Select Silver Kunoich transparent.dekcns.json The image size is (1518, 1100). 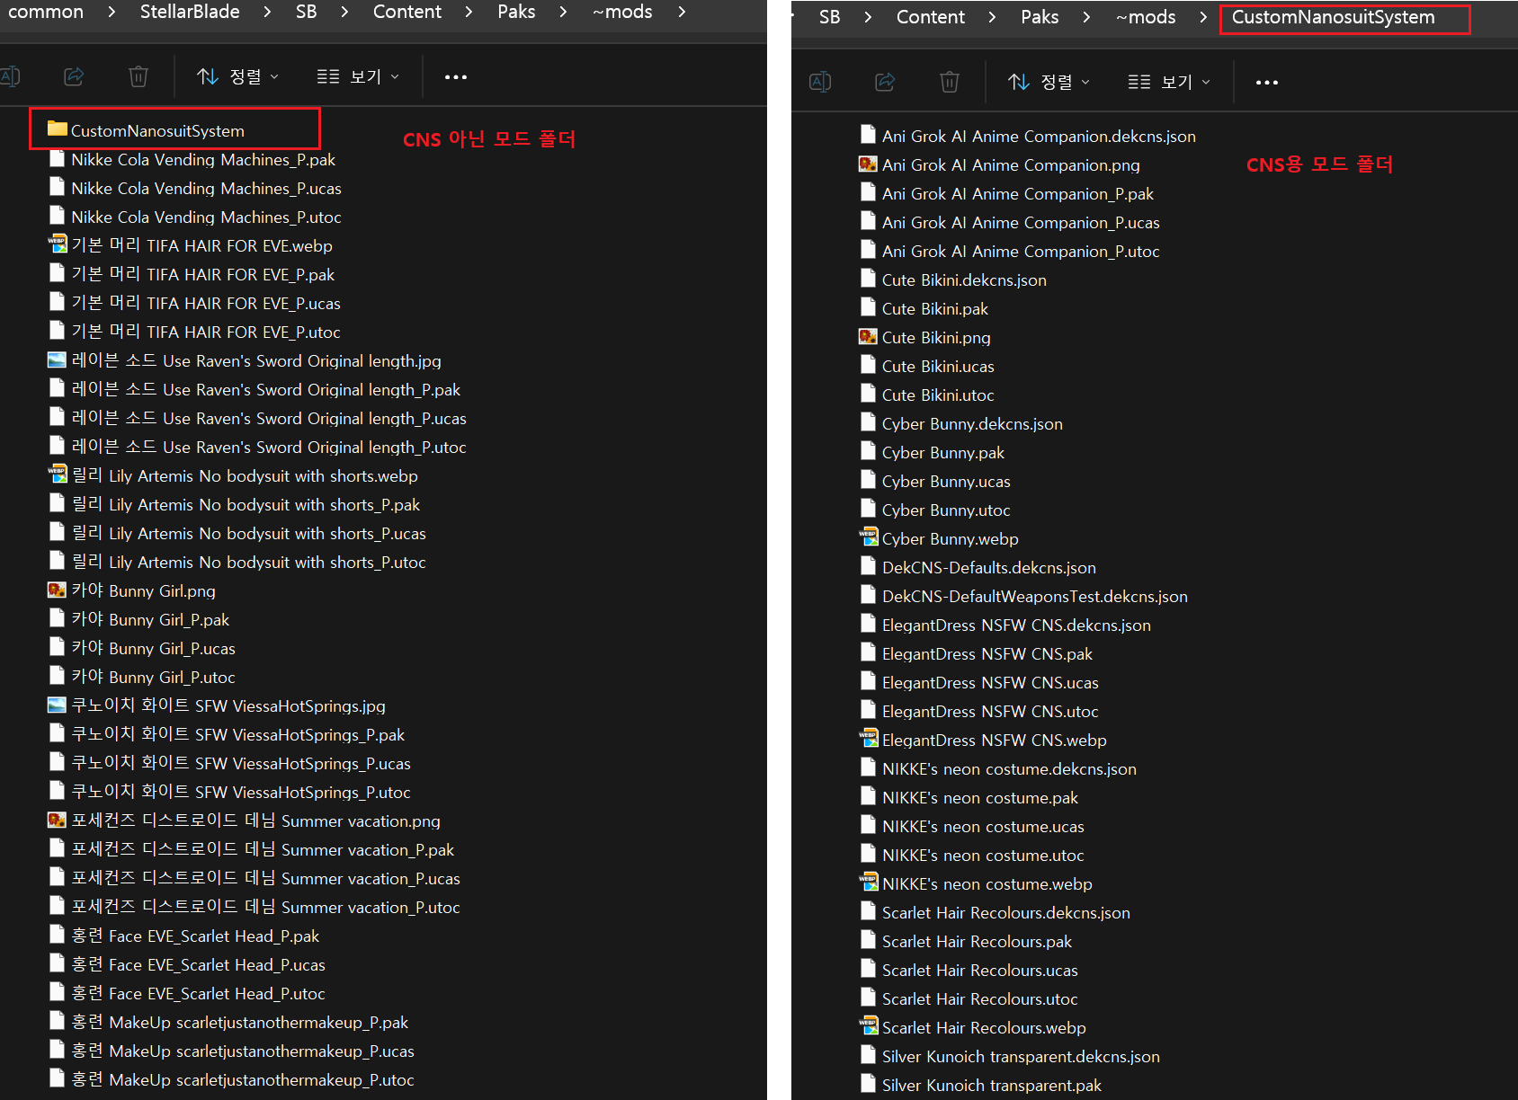(x=1021, y=1056)
